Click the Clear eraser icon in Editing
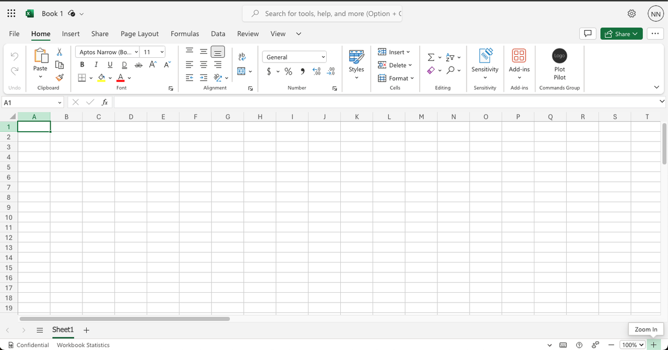The image size is (668, 350). (x=431, y=70)
